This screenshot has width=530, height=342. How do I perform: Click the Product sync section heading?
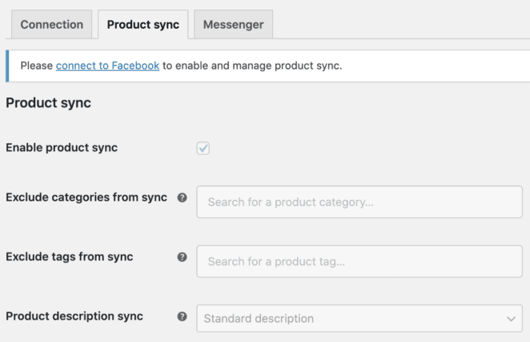pos(48,103)
